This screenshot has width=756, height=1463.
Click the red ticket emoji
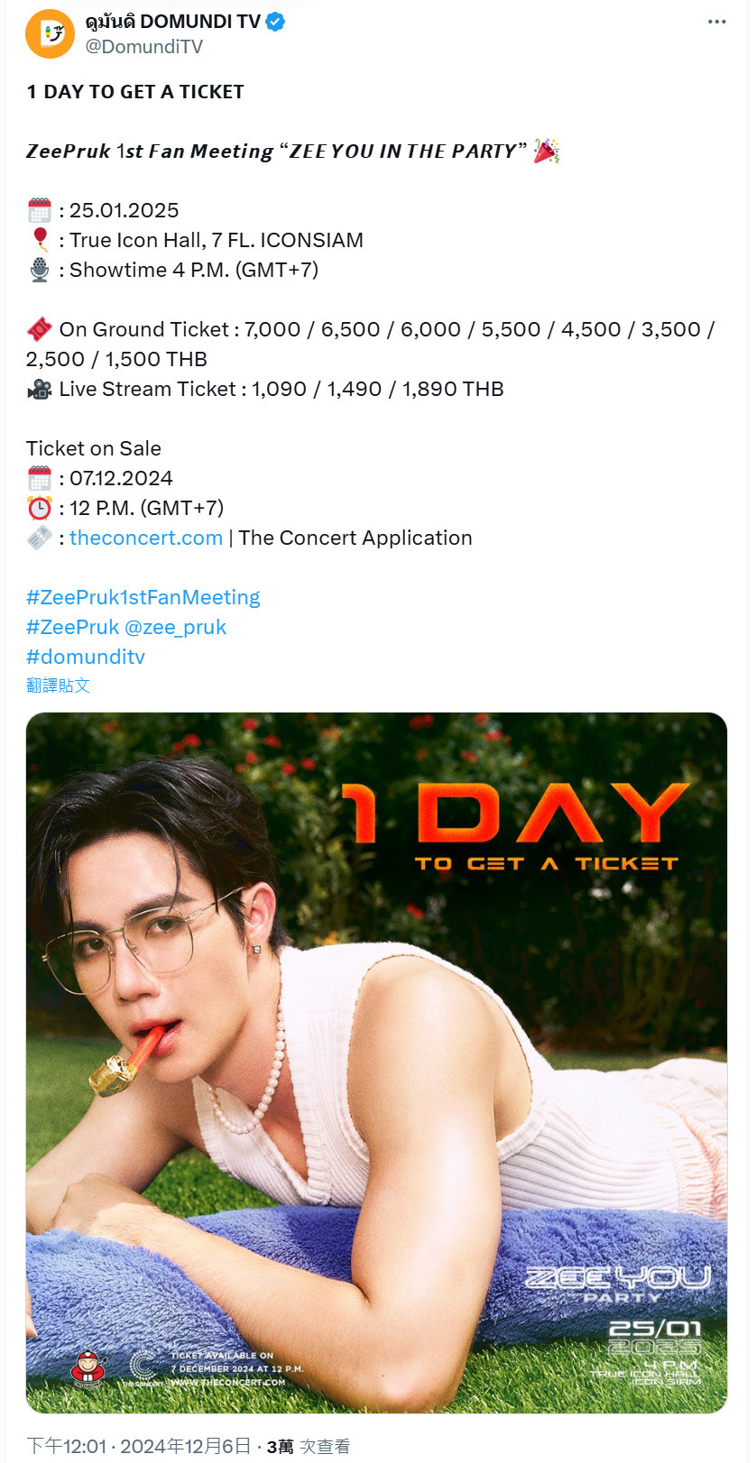(x=40, y=329)
